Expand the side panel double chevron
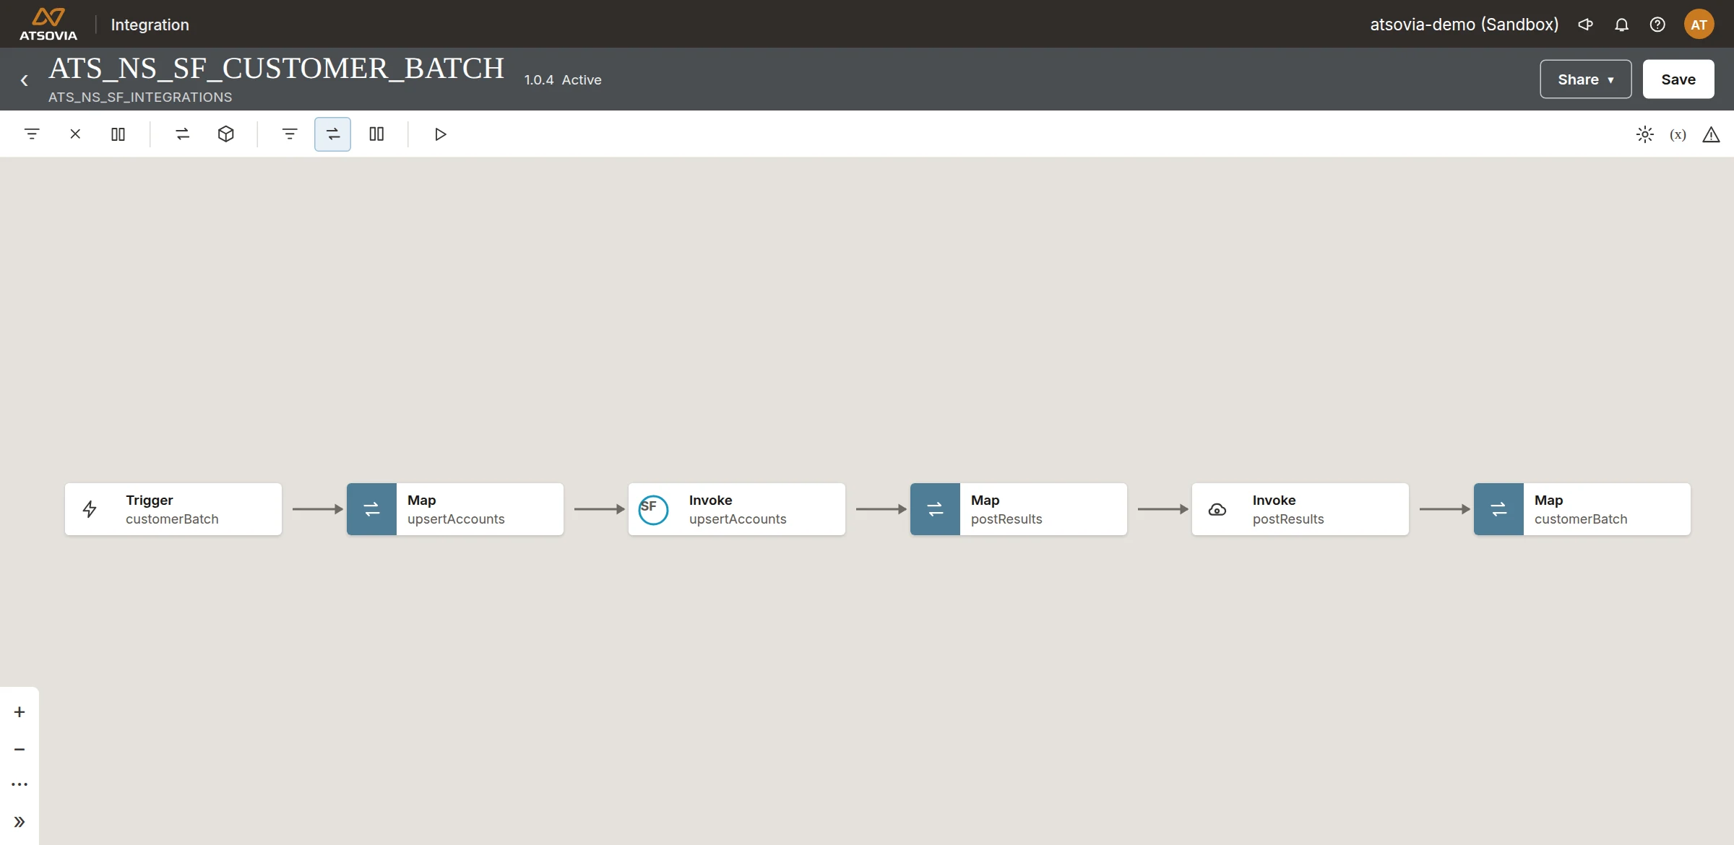 click(x=20, y=822)
